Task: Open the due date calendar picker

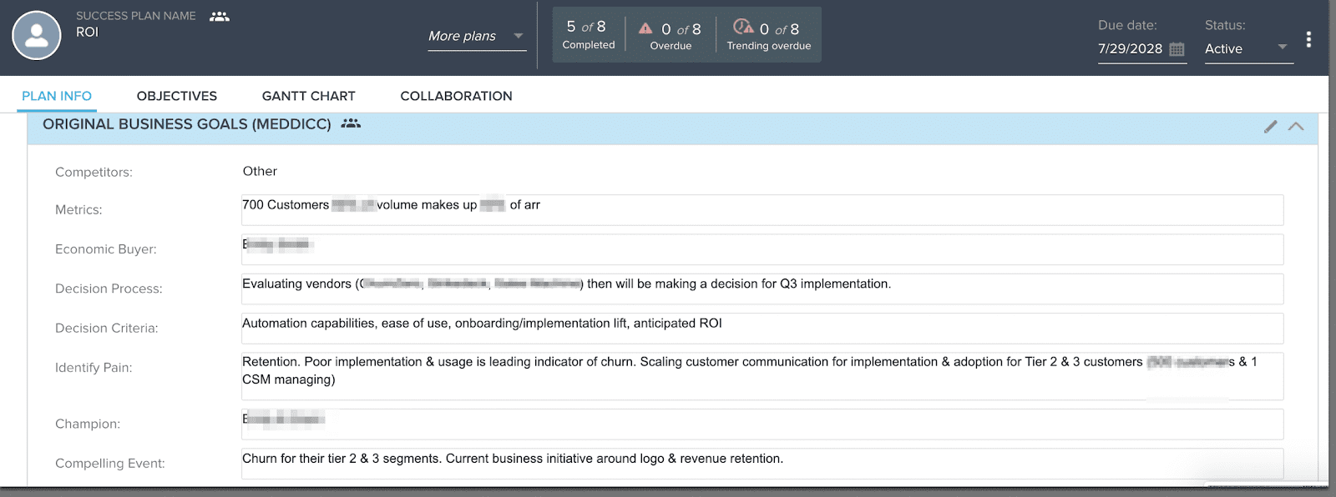Action: tap(1177, 49)
